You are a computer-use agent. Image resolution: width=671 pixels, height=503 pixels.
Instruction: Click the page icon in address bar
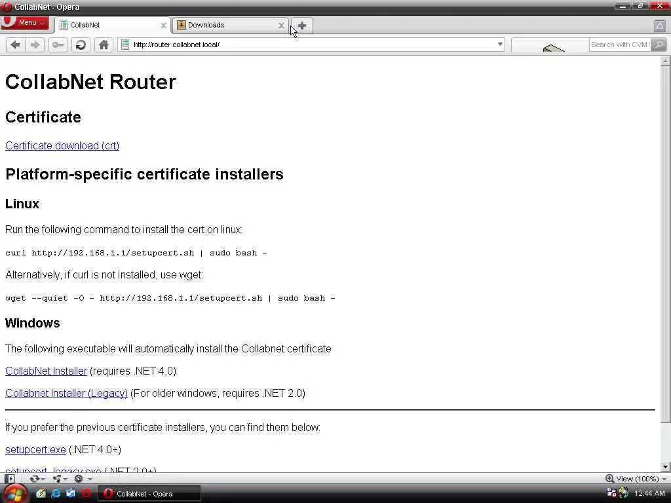pyautogui.click(x=125, y=45)
